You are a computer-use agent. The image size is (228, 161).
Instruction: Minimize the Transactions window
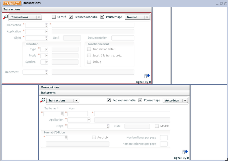[x=217, y=3]
